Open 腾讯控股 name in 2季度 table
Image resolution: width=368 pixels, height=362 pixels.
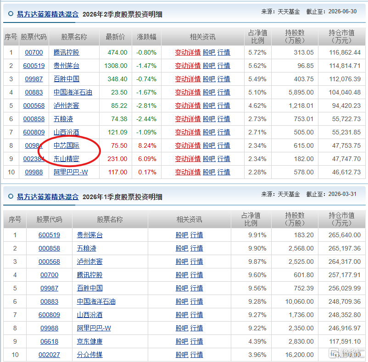click(x=67, y=52)
